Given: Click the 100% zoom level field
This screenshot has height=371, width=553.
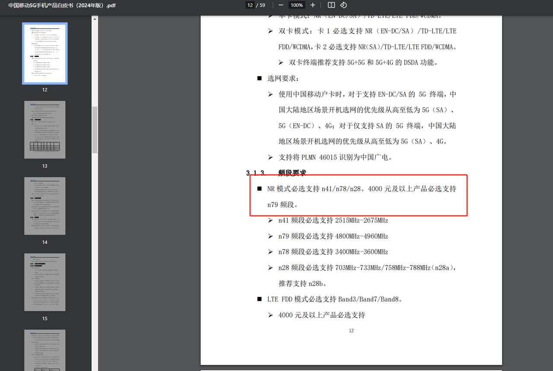Looking at the screenshot, I should 297,5.
